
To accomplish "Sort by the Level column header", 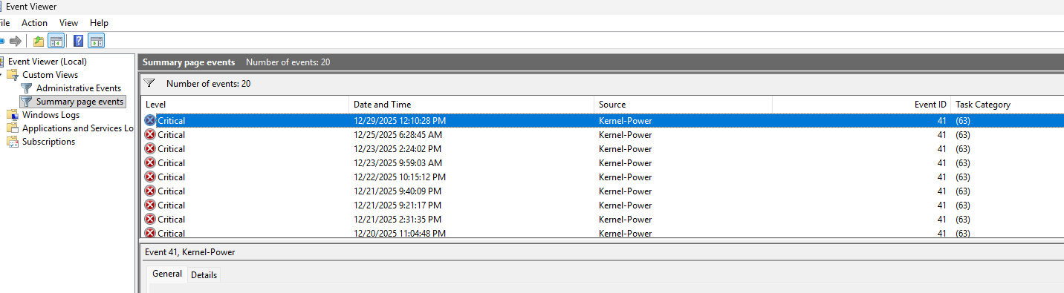I will [244, 105].
